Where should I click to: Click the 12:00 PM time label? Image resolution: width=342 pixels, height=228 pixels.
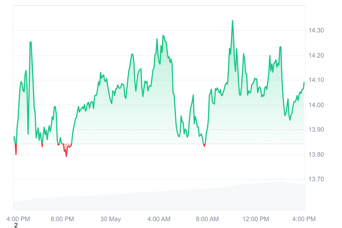click(255, 219)
